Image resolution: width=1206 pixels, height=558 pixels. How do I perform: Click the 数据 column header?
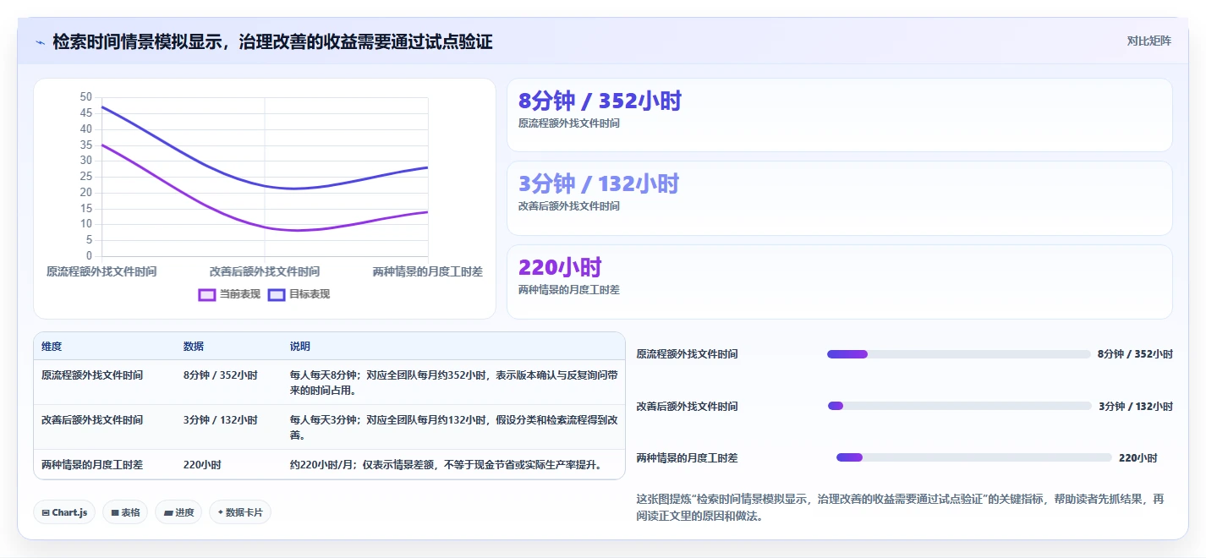tap(194, 347)
